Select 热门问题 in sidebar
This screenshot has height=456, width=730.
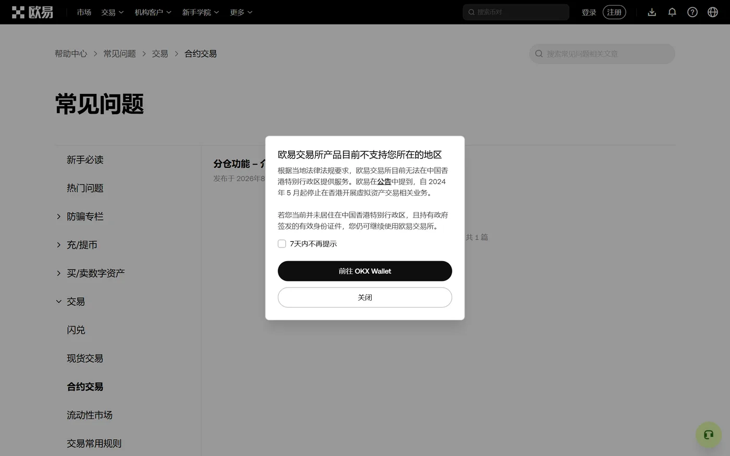(x=85, y=188)
